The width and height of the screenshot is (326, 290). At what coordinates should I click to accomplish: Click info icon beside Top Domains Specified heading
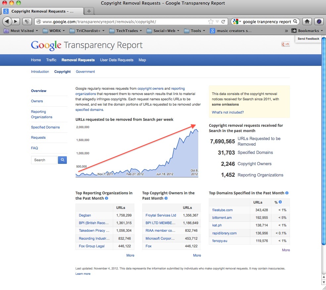287,193
